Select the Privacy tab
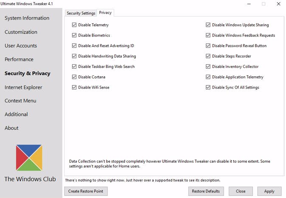This screenshot has height=198, width=286. pyautogui.click(x=105, y=13)
